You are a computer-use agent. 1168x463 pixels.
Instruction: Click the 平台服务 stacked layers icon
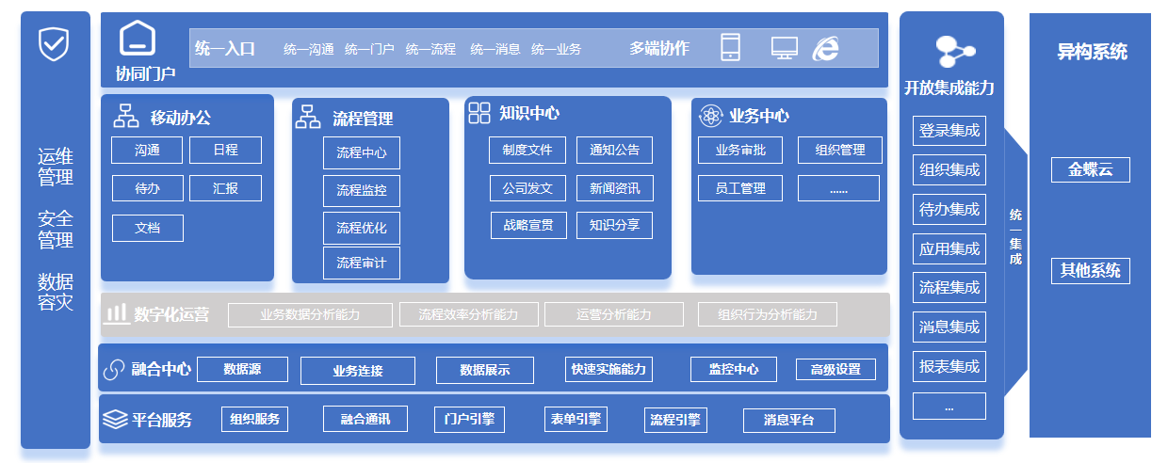(115, 419)
